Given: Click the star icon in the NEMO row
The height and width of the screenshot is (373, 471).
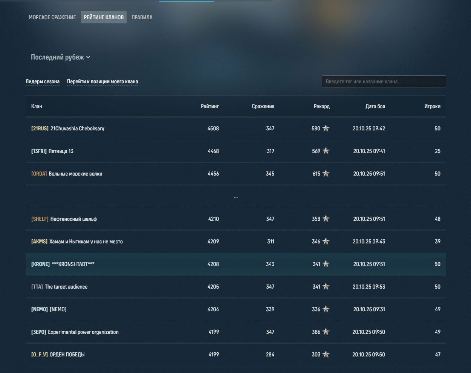Looking at the screenshot, I should coord(326,309).
